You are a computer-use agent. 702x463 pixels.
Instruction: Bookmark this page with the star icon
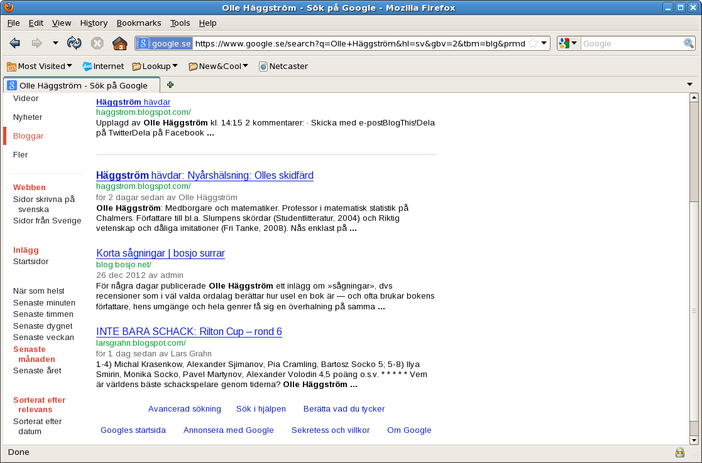coord(533,43)
